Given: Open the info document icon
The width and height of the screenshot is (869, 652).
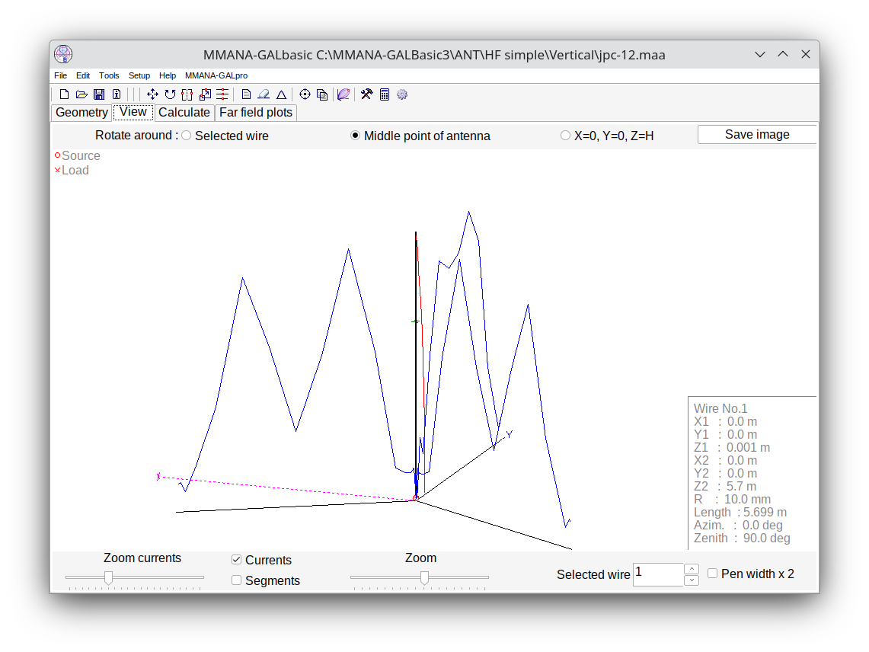Looking at the screenshot, I should 117,94.
